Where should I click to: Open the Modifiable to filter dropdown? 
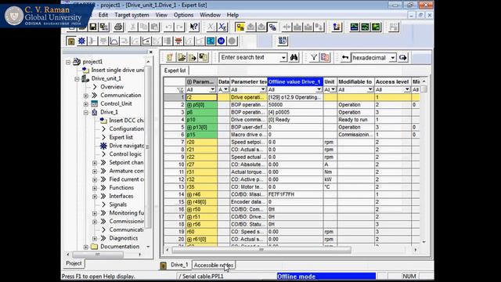(370, 89)
